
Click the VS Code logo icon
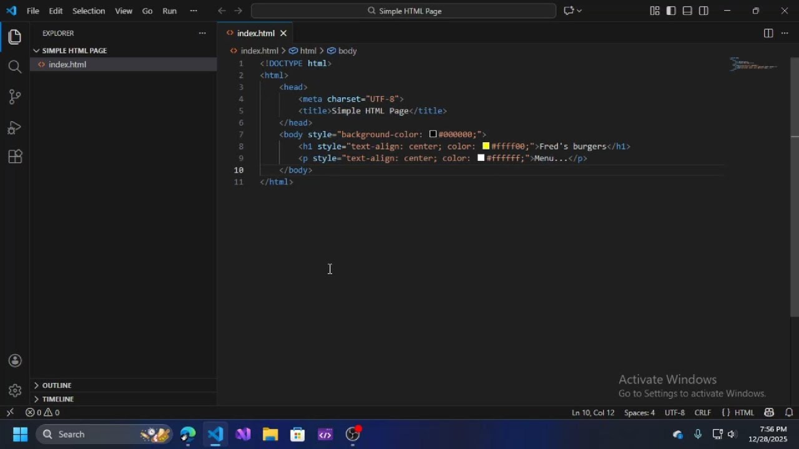11,11
